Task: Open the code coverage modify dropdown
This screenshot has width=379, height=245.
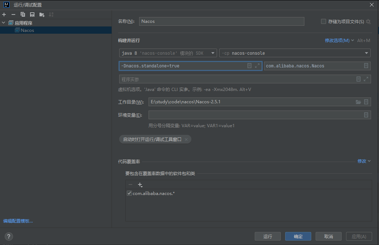Action: click(x=364, y=161)
